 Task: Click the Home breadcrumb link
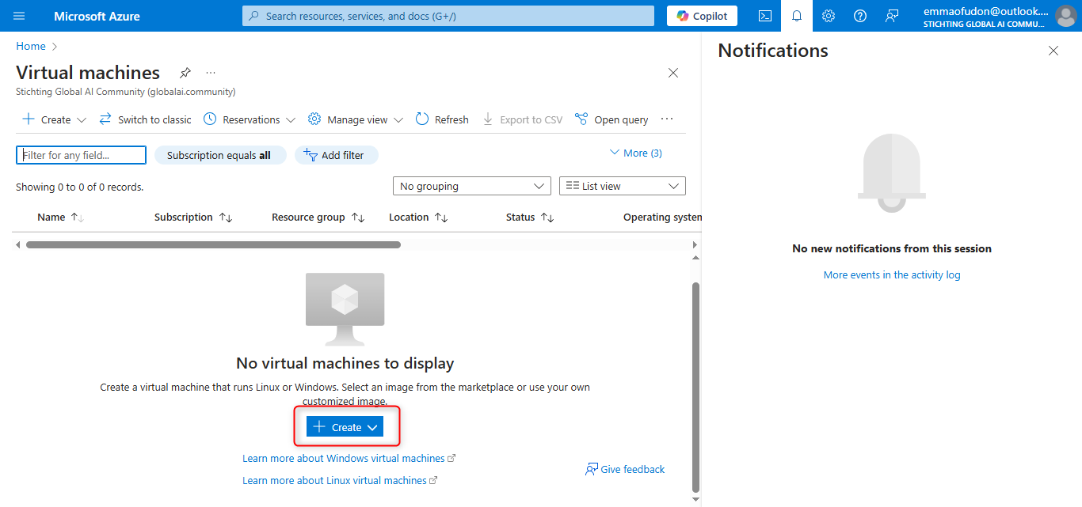point(31,47)
